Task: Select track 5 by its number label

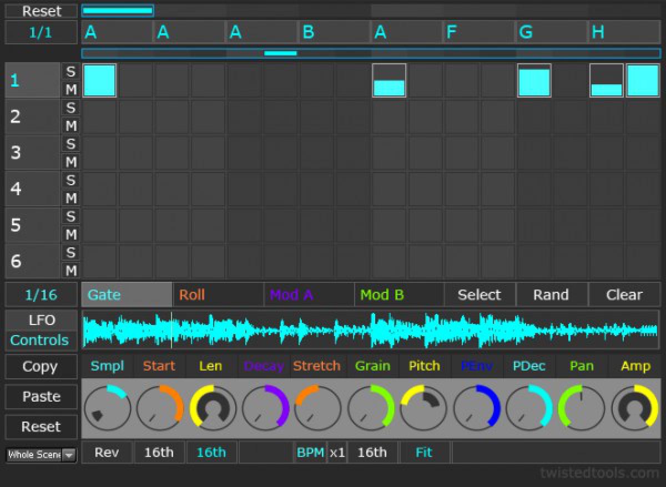Action: pos(32,225)
